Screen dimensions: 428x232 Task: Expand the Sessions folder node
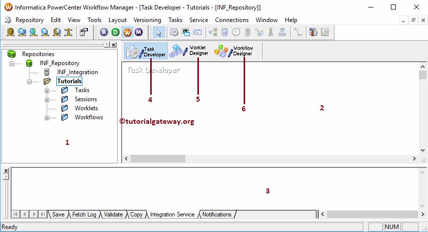[47, 100]
